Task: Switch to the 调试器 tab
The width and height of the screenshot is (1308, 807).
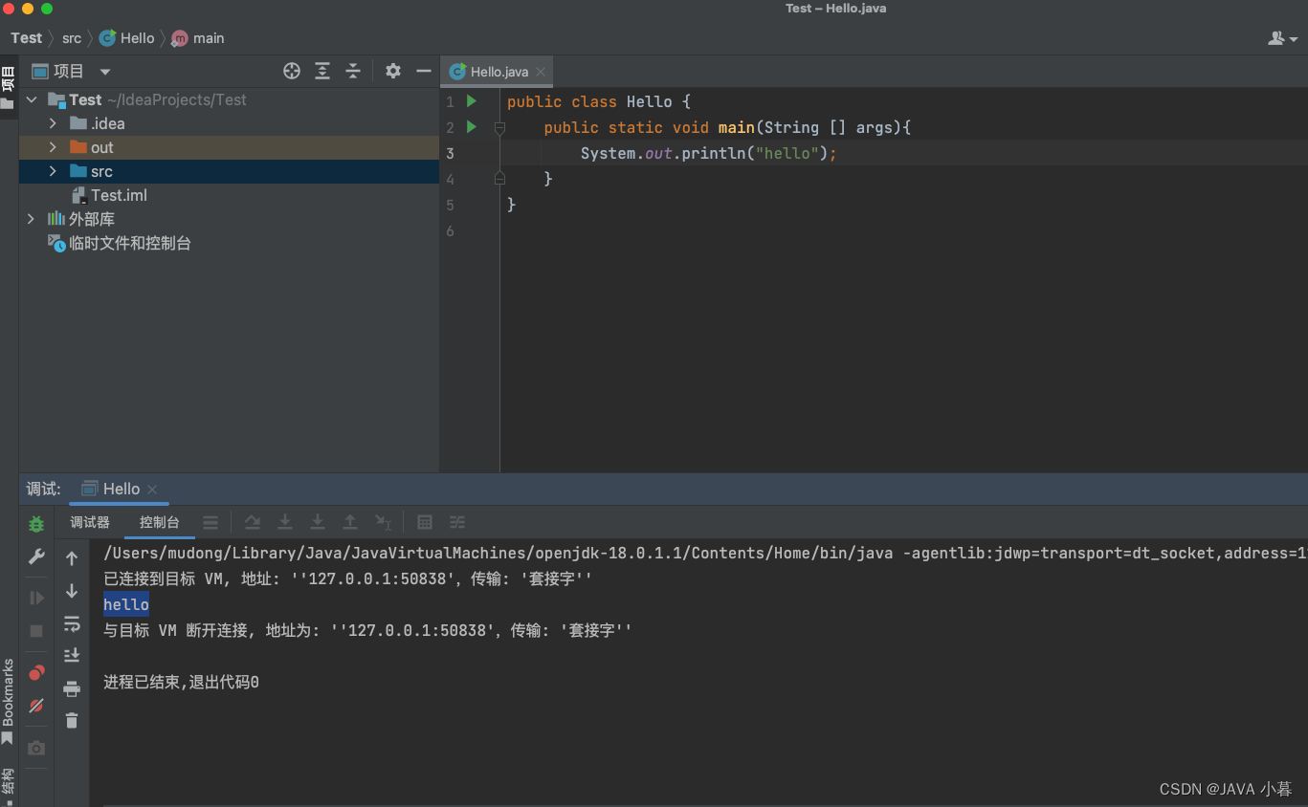Action: pyautogui.click(x=90, y=522)
